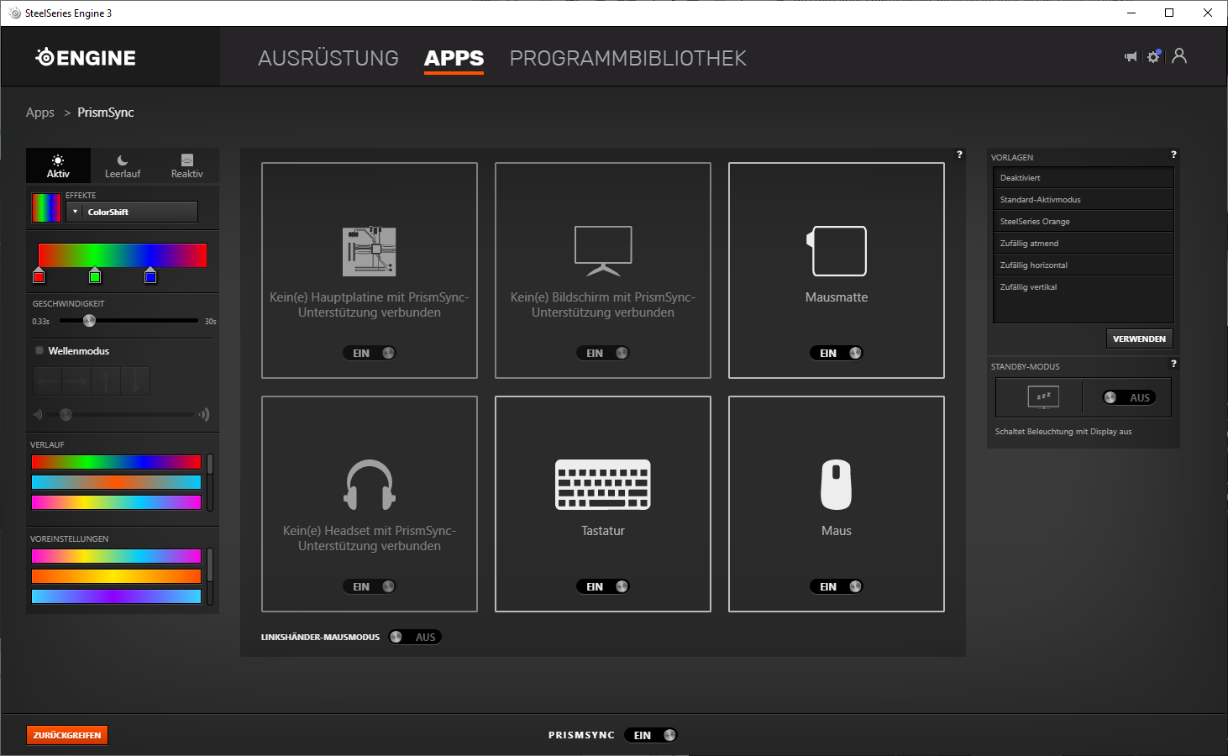
Task: Select the cyan-orange Verlauf gradient
Action: [117, 482]
